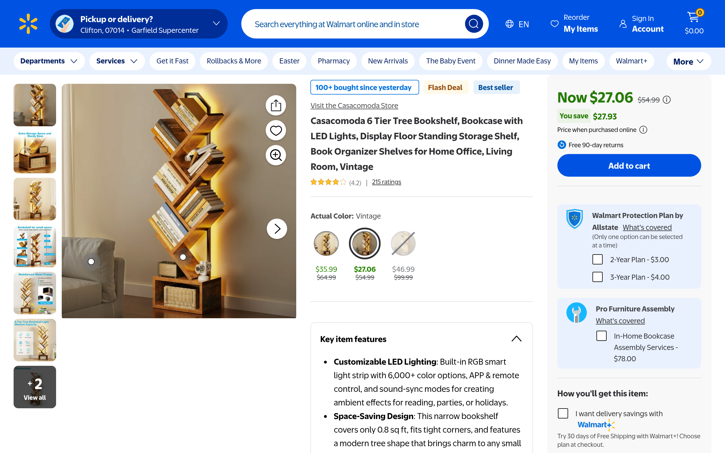Check the 2-Year Plan option
Image resolution: width=725 pixels, height=453 pixels.
pos(597,259)
